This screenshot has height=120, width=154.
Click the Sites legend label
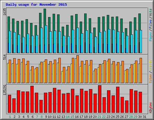(150, 79)
